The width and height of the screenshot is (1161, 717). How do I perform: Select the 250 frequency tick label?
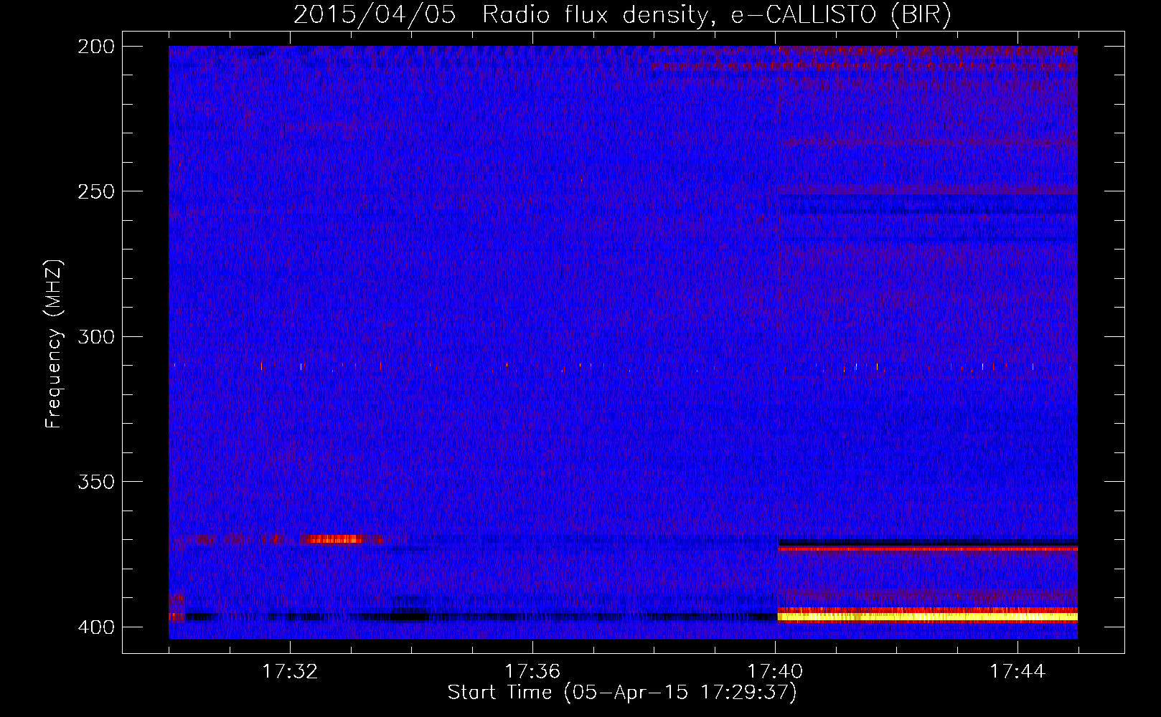tap(95, 191)
